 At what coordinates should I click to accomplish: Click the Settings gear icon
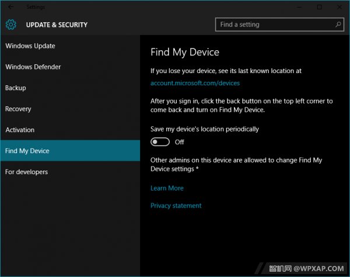coord(11,25)
